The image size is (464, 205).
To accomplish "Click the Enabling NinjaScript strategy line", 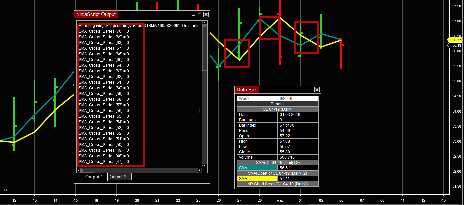I will coord(139,26).
